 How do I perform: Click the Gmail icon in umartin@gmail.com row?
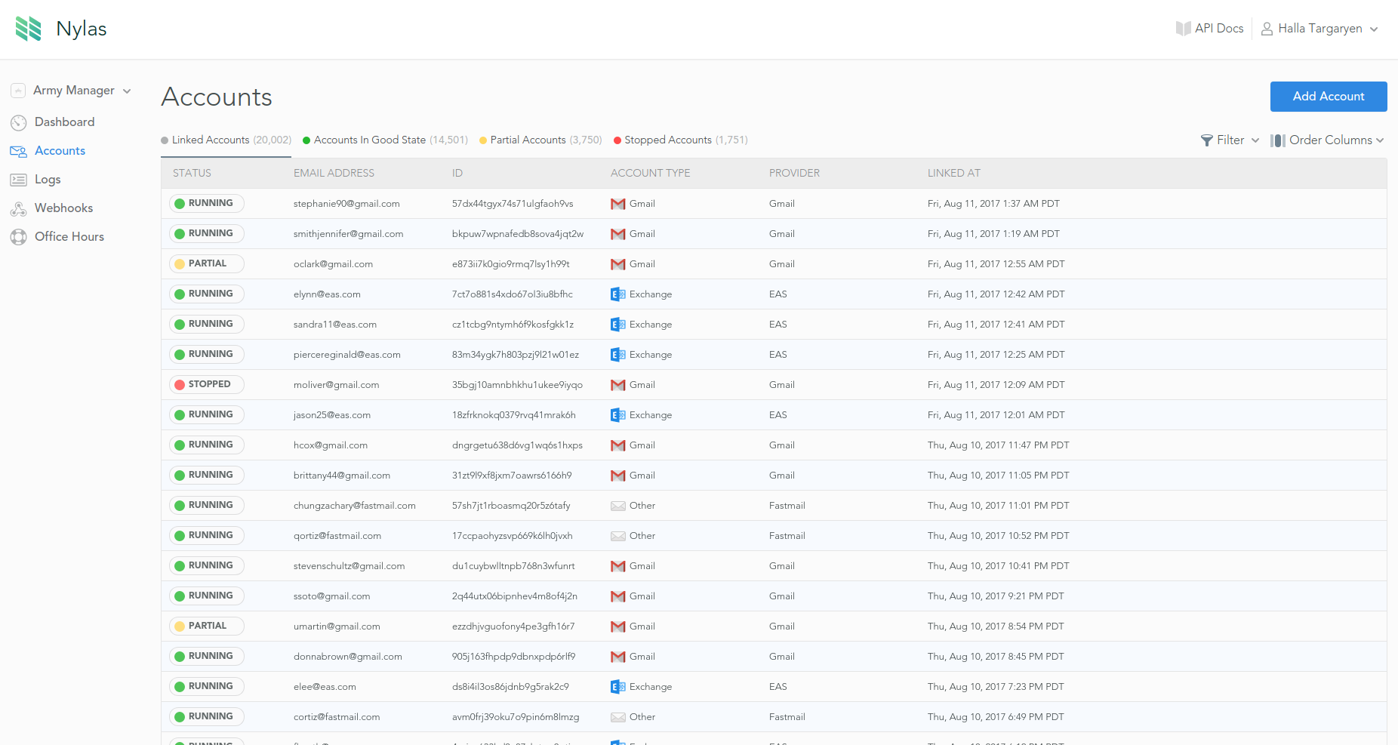pos(617,626)
